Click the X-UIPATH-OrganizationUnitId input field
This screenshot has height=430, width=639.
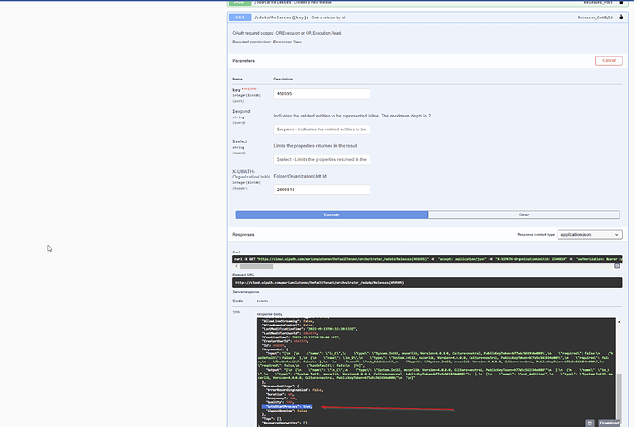pyautogui.click(x=321, y=190)
